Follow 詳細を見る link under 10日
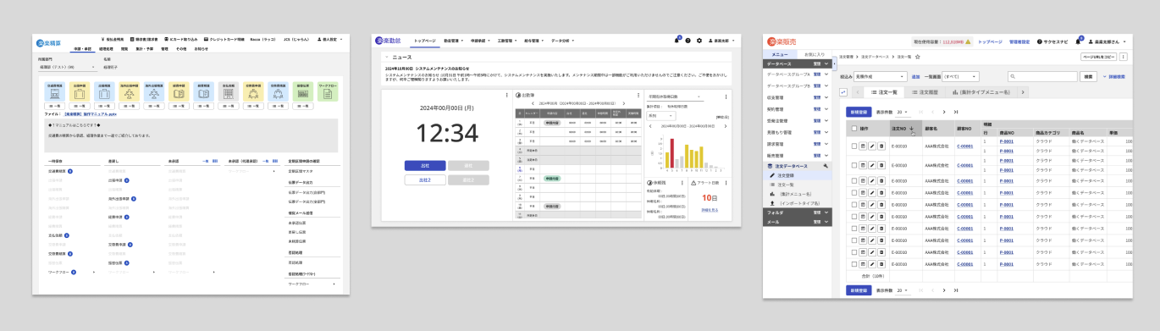Screen dimensions: 1160x331 (710, 210)
